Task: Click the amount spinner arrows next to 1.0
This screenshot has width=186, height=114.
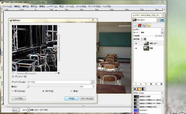Action: (x=93, y=87)
